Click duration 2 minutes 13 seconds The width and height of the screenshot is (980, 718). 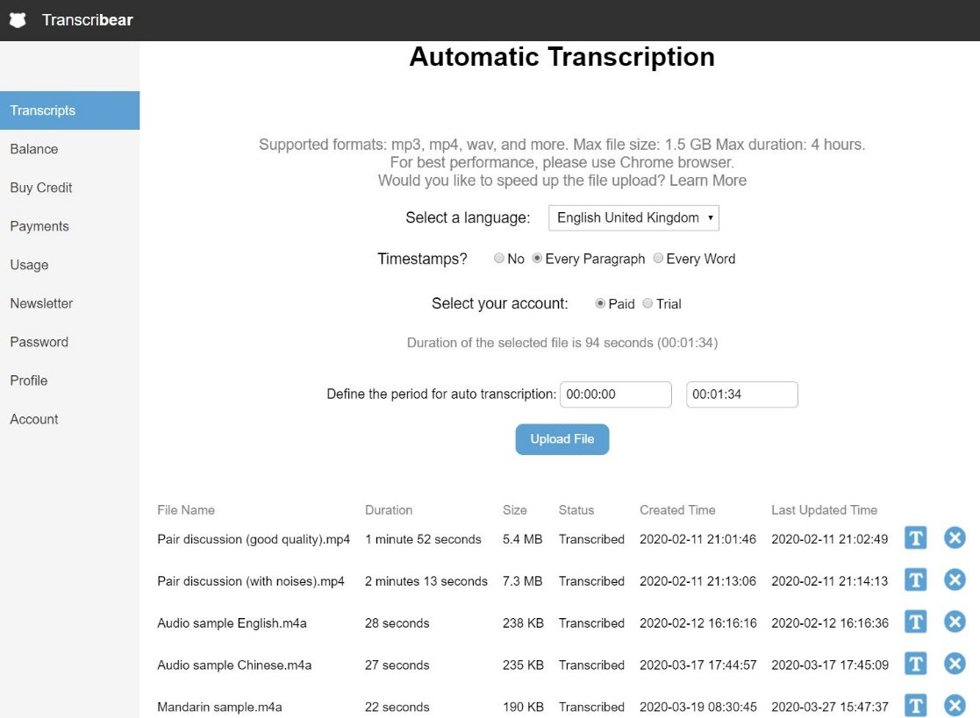pyautogui.click(x=426, y=581)
